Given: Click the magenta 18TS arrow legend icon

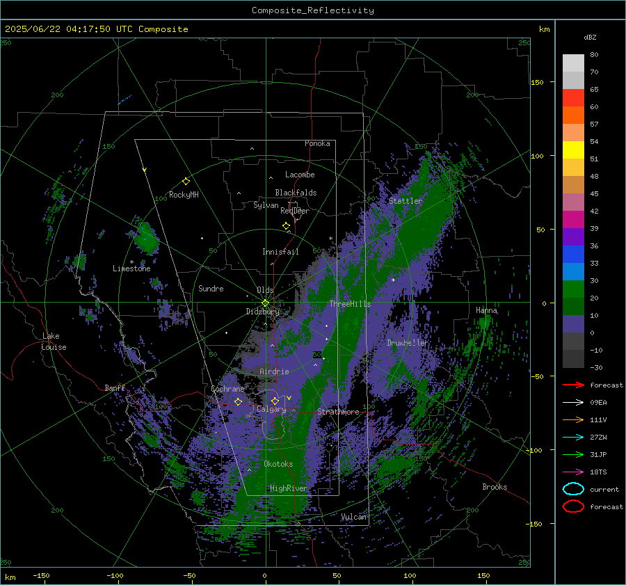Looking at the screenshot, I should (x=573, y=472).
